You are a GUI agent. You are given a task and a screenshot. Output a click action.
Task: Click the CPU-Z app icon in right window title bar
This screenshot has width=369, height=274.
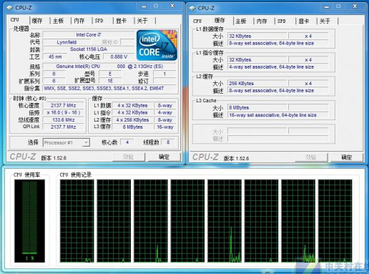192,8
